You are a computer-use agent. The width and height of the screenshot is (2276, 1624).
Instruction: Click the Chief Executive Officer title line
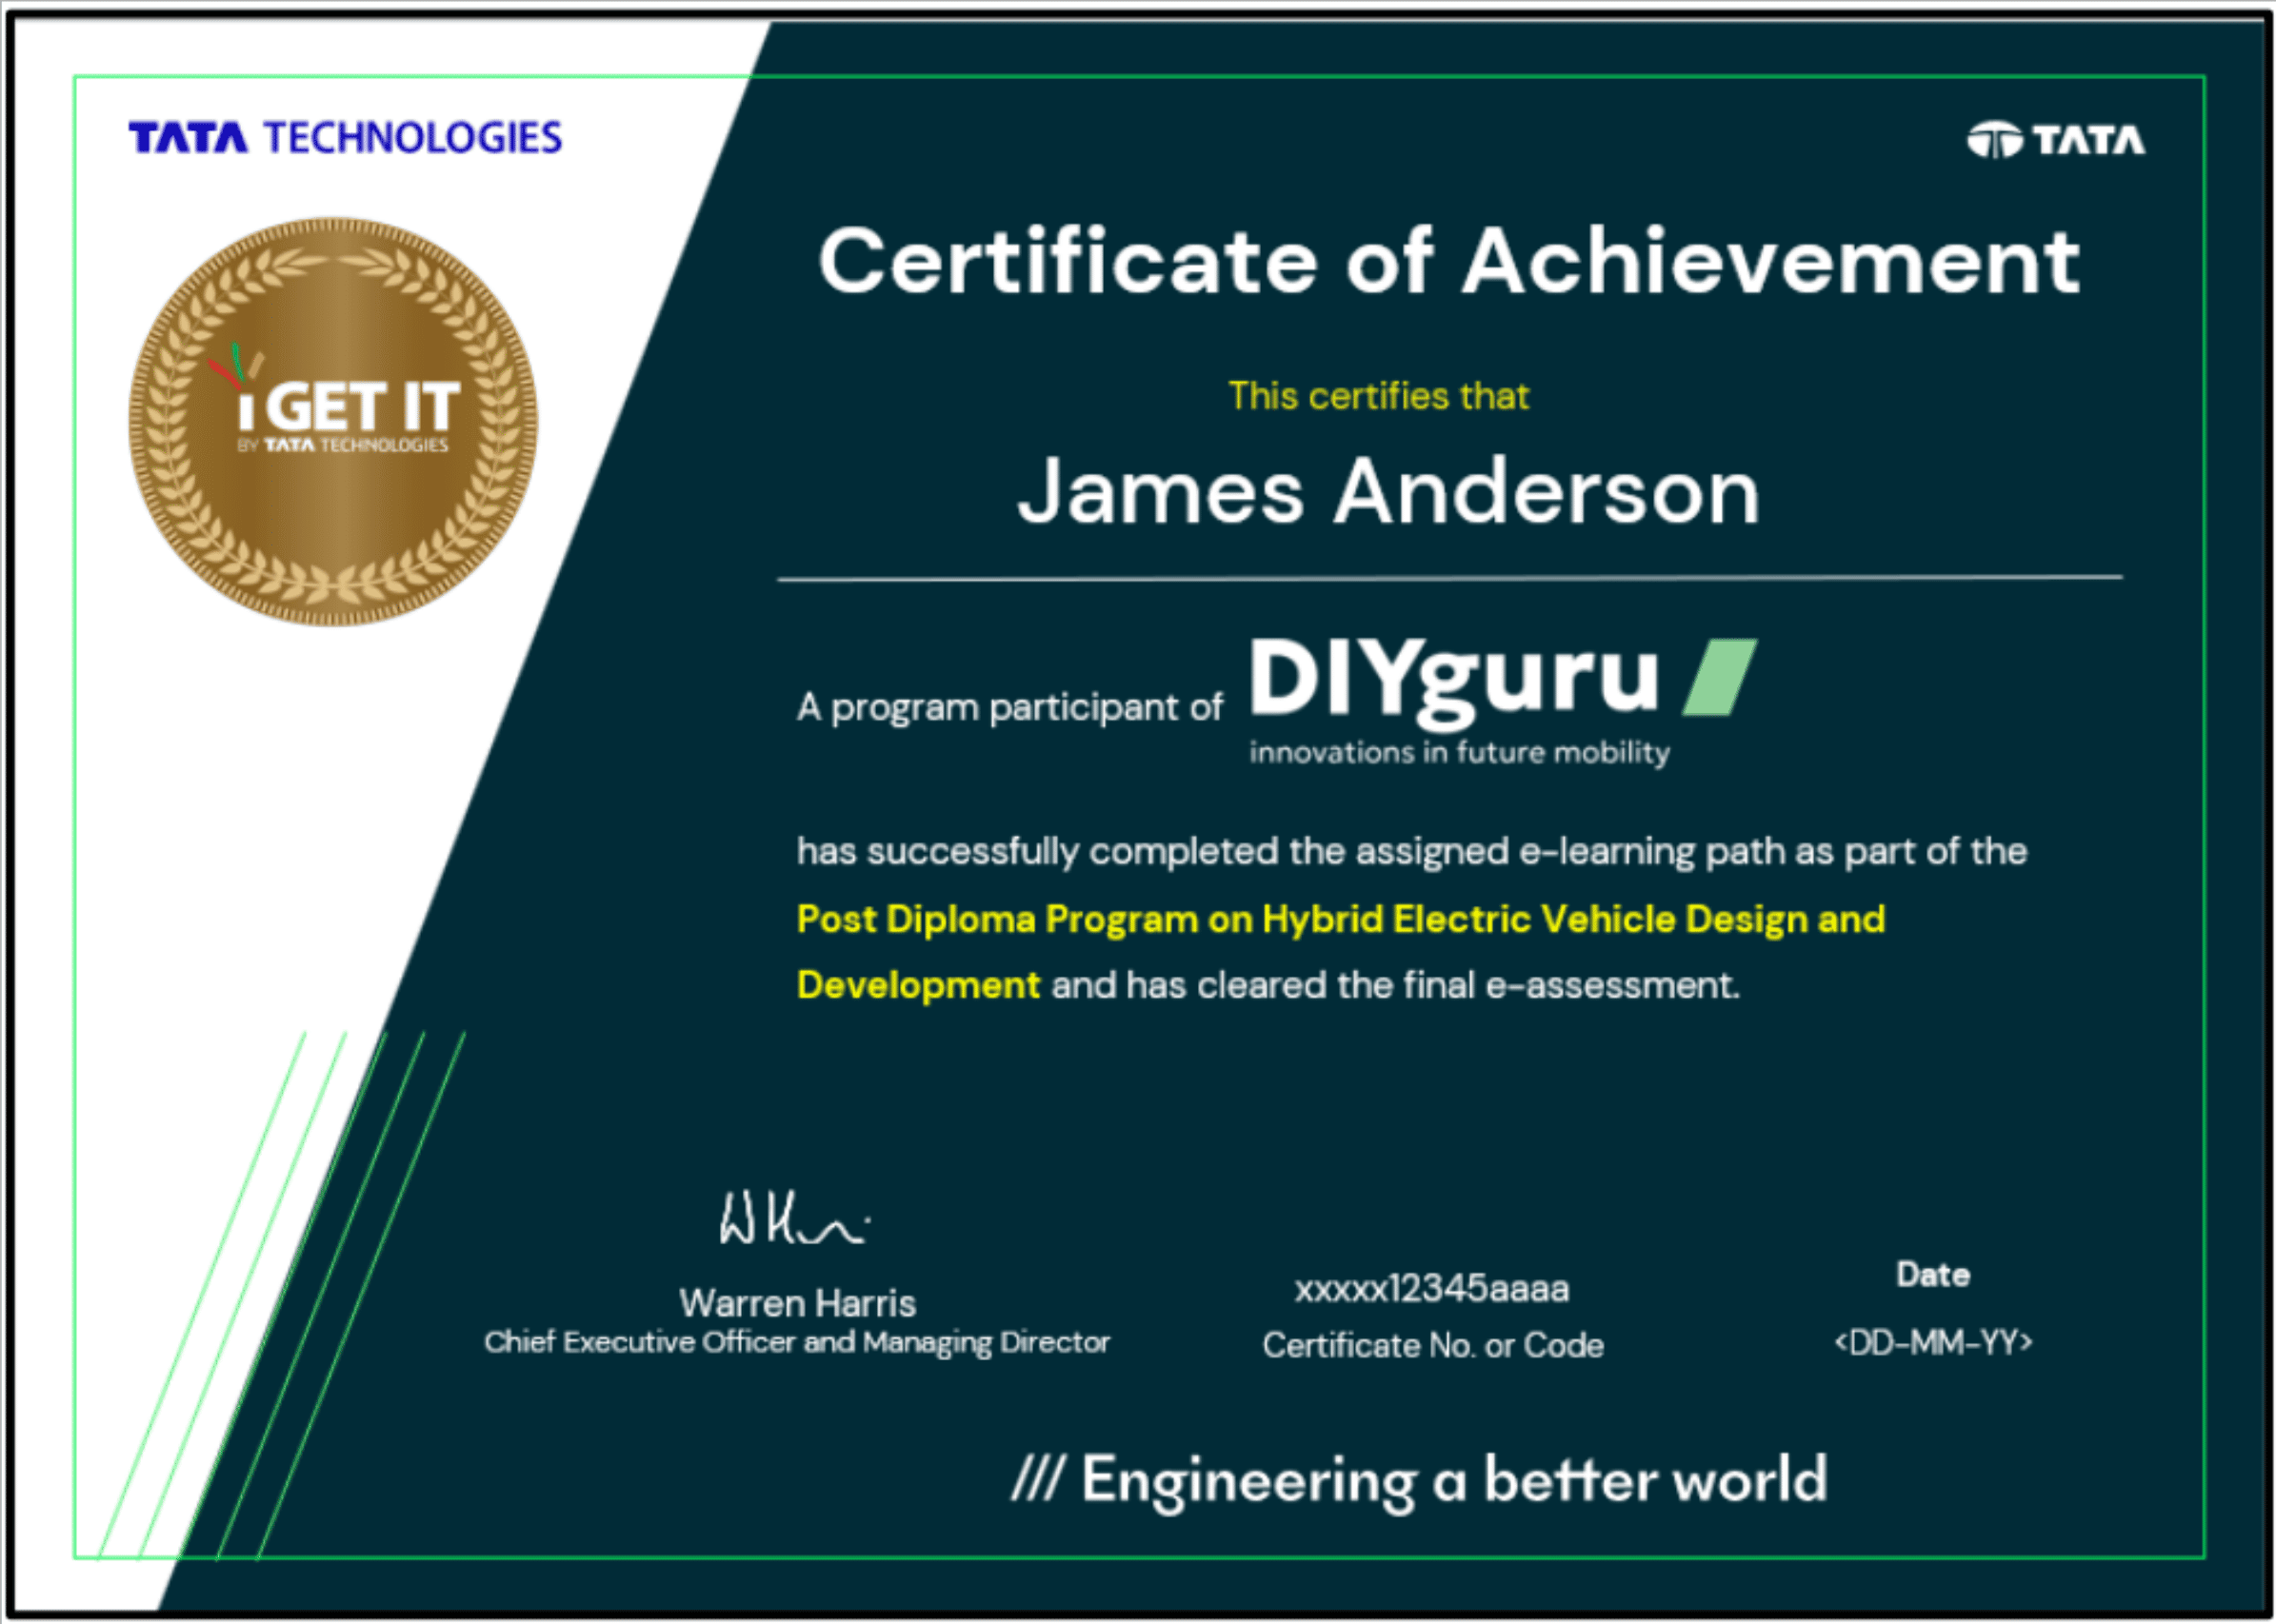click(796, 1342)
